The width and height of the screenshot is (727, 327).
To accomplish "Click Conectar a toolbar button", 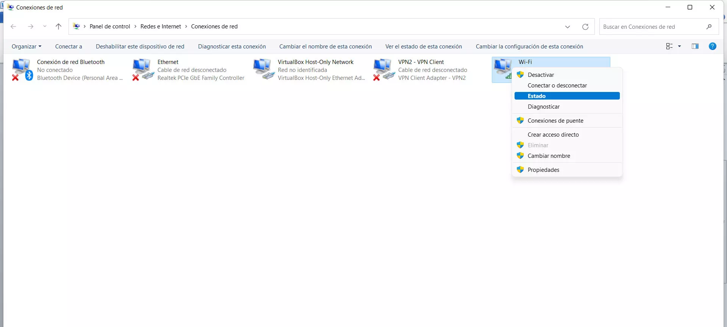I will pyautogui.click(x=69, y=47).
